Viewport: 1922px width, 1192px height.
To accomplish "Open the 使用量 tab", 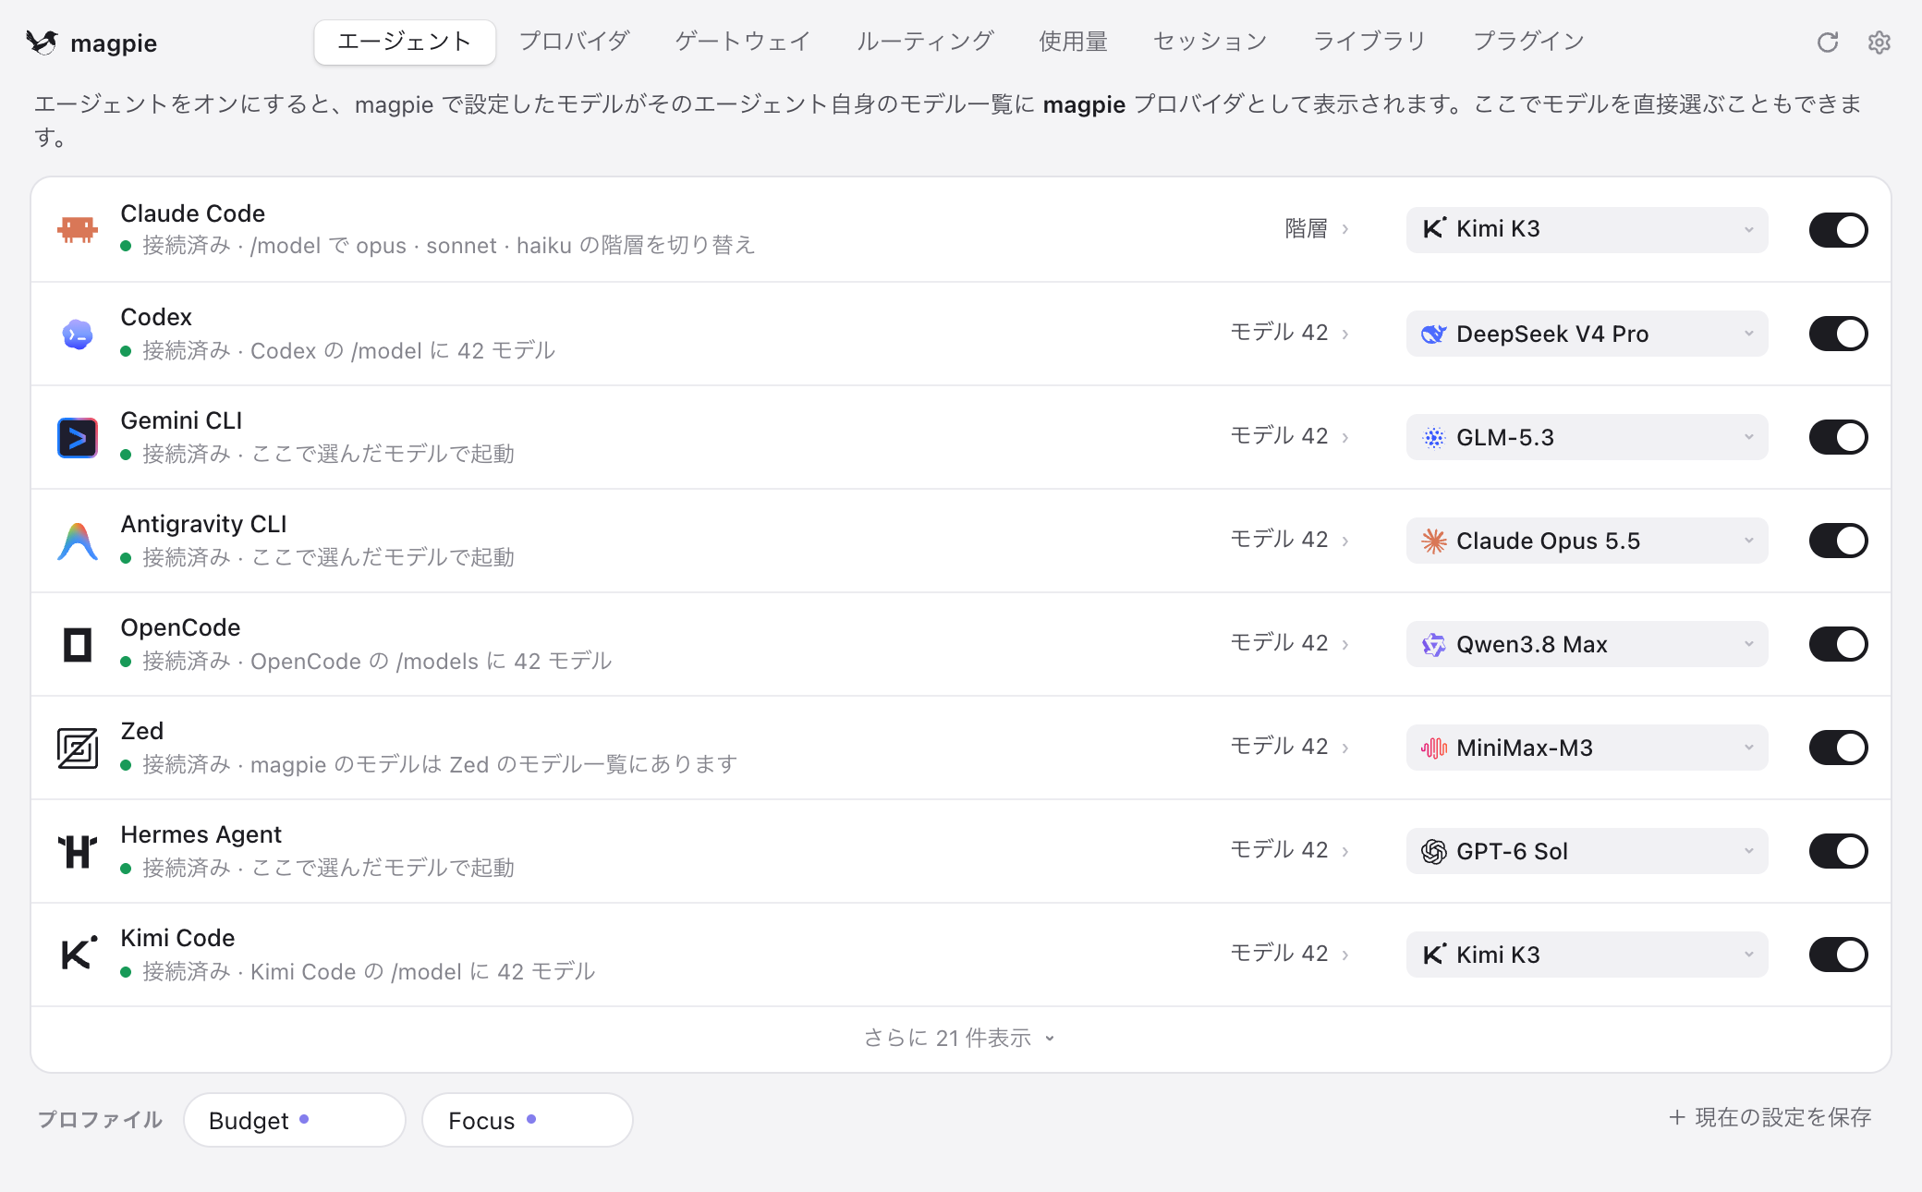I will (x=1073, y=42).
